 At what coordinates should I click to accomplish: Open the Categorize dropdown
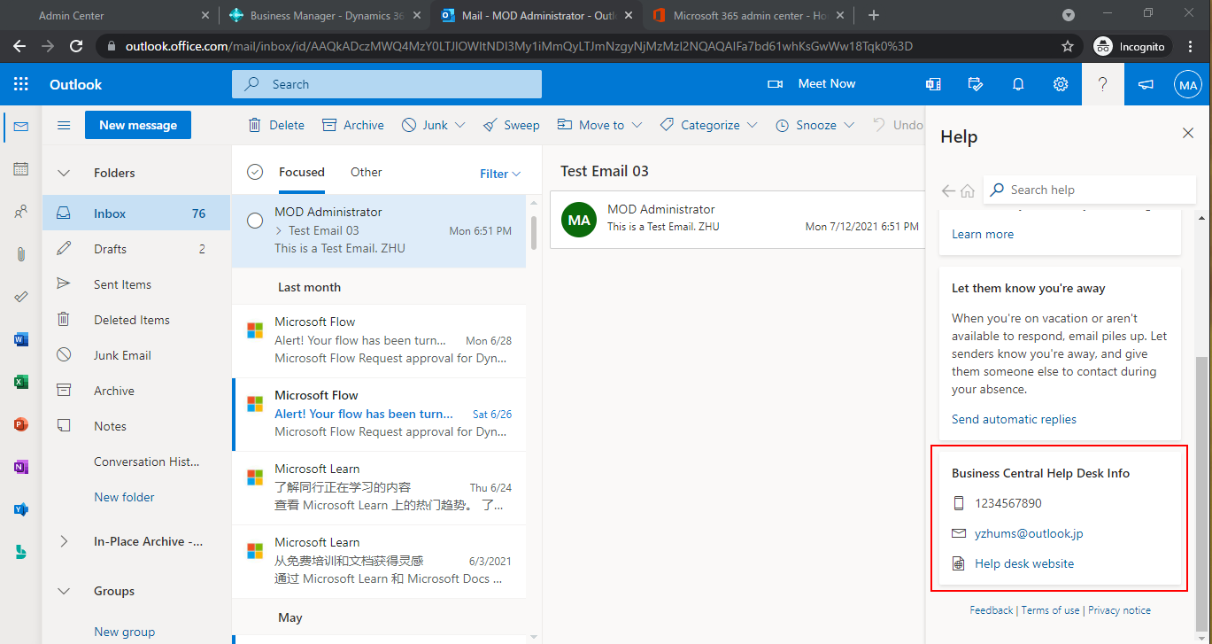pos(708,125)
